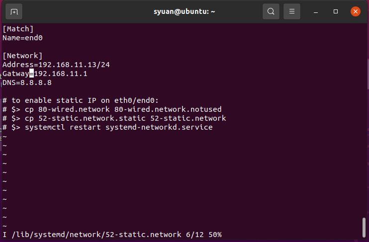Click the DNS=8.8.8.8 line
The image size is (369, 242).
(x=27, y=82)
